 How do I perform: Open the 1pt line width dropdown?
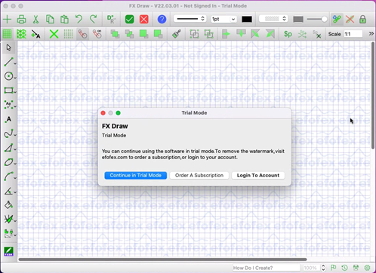click(x=223, y=19)
